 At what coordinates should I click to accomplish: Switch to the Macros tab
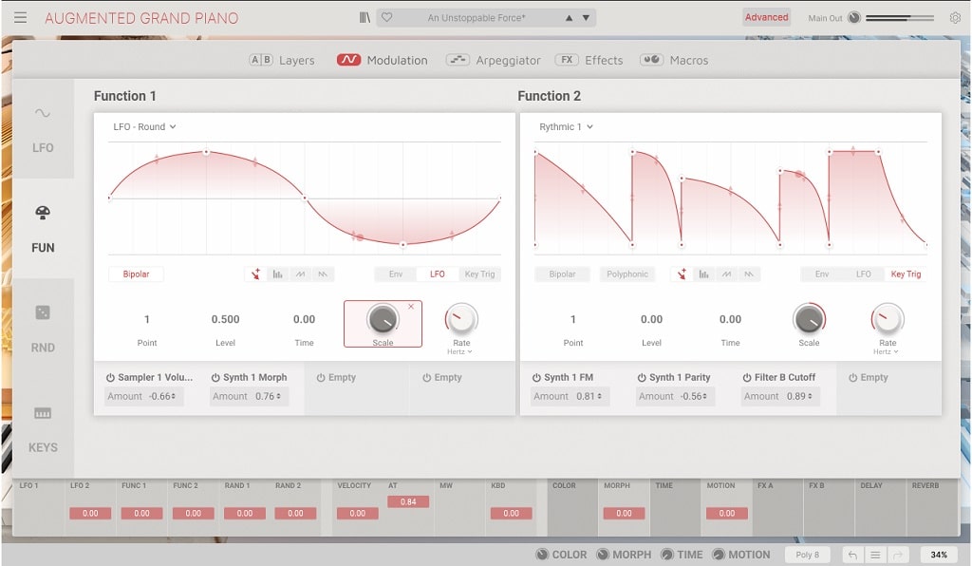coord(675,60)
